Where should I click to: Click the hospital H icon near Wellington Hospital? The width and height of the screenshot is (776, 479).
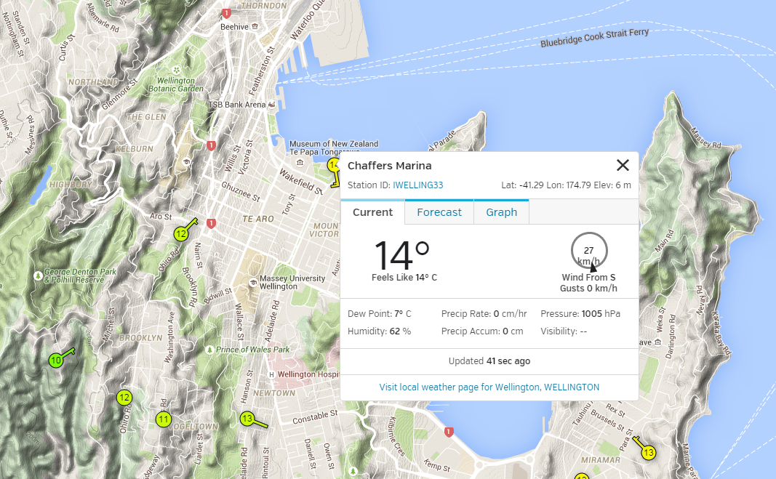pyautogui.click(x=270, y=374)
